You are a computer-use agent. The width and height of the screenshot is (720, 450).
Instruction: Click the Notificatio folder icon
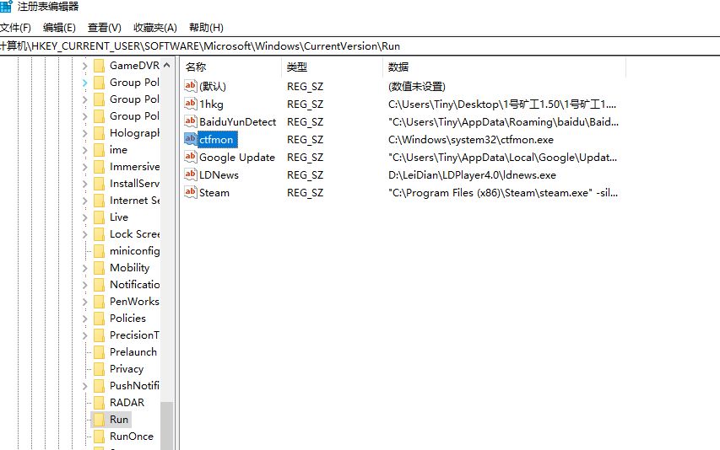[99, 285]
